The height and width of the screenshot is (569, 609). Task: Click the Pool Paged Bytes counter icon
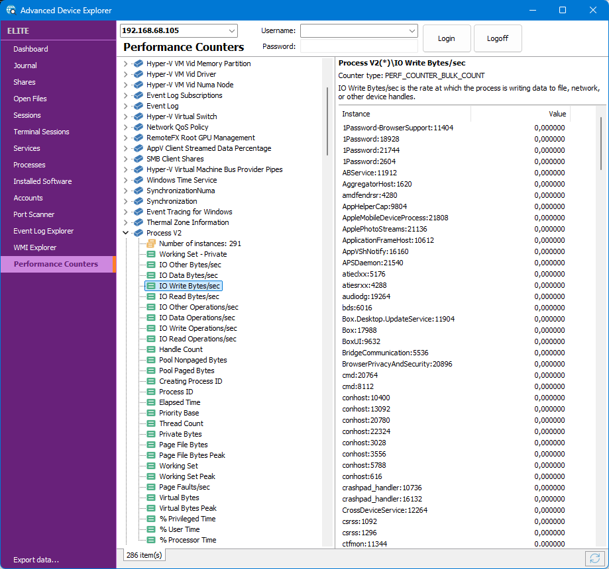tap(151, 371)
